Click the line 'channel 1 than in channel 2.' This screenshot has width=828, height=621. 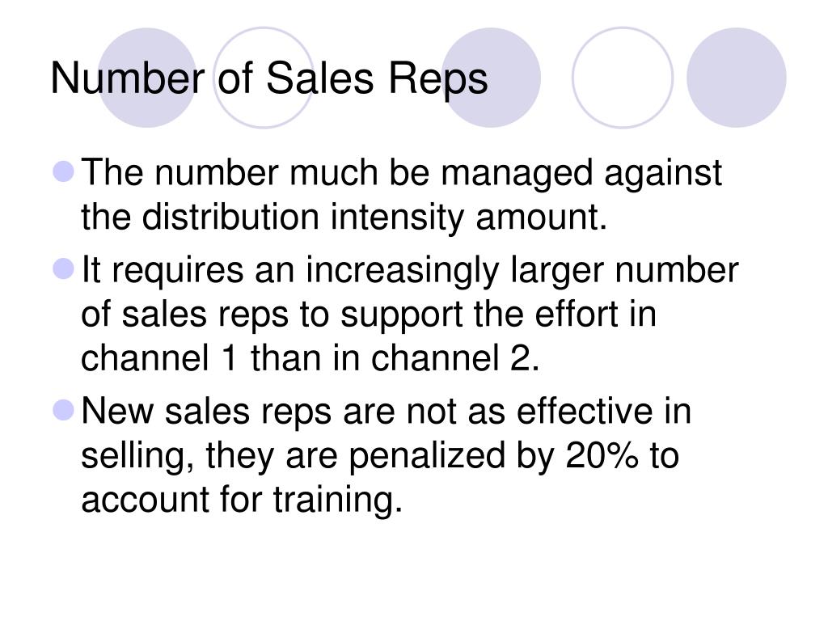coord(310,358)
